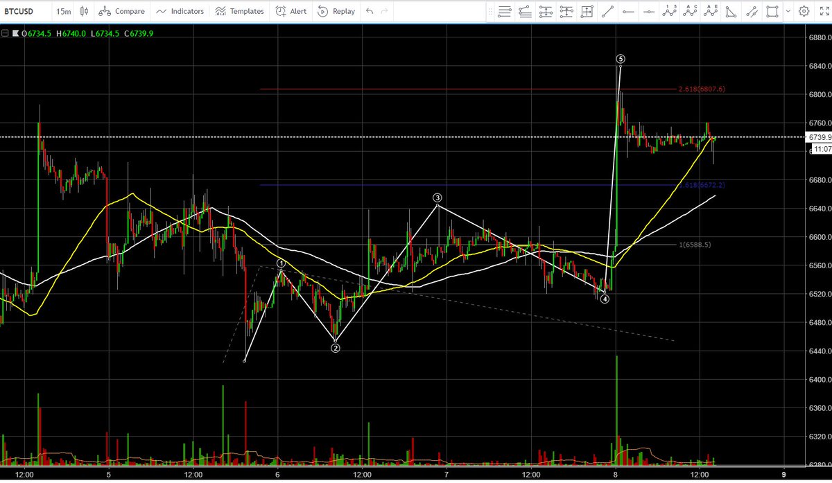Click the Redo arrow button
Viewport: 832px width, 483px height.
(385, 11)
